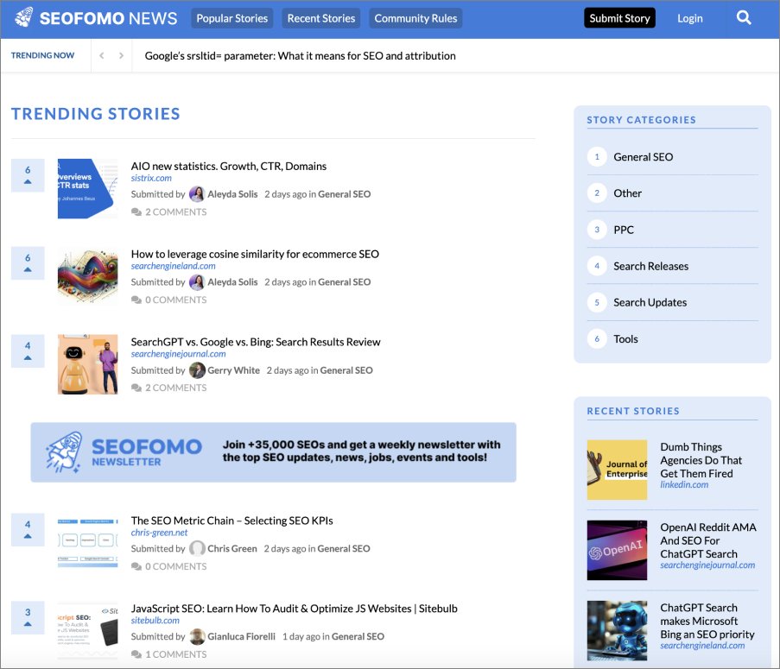Click the SEOFOMO News logo icon
This screenshot has height=669, width=780.
click(x=24, y=17)
